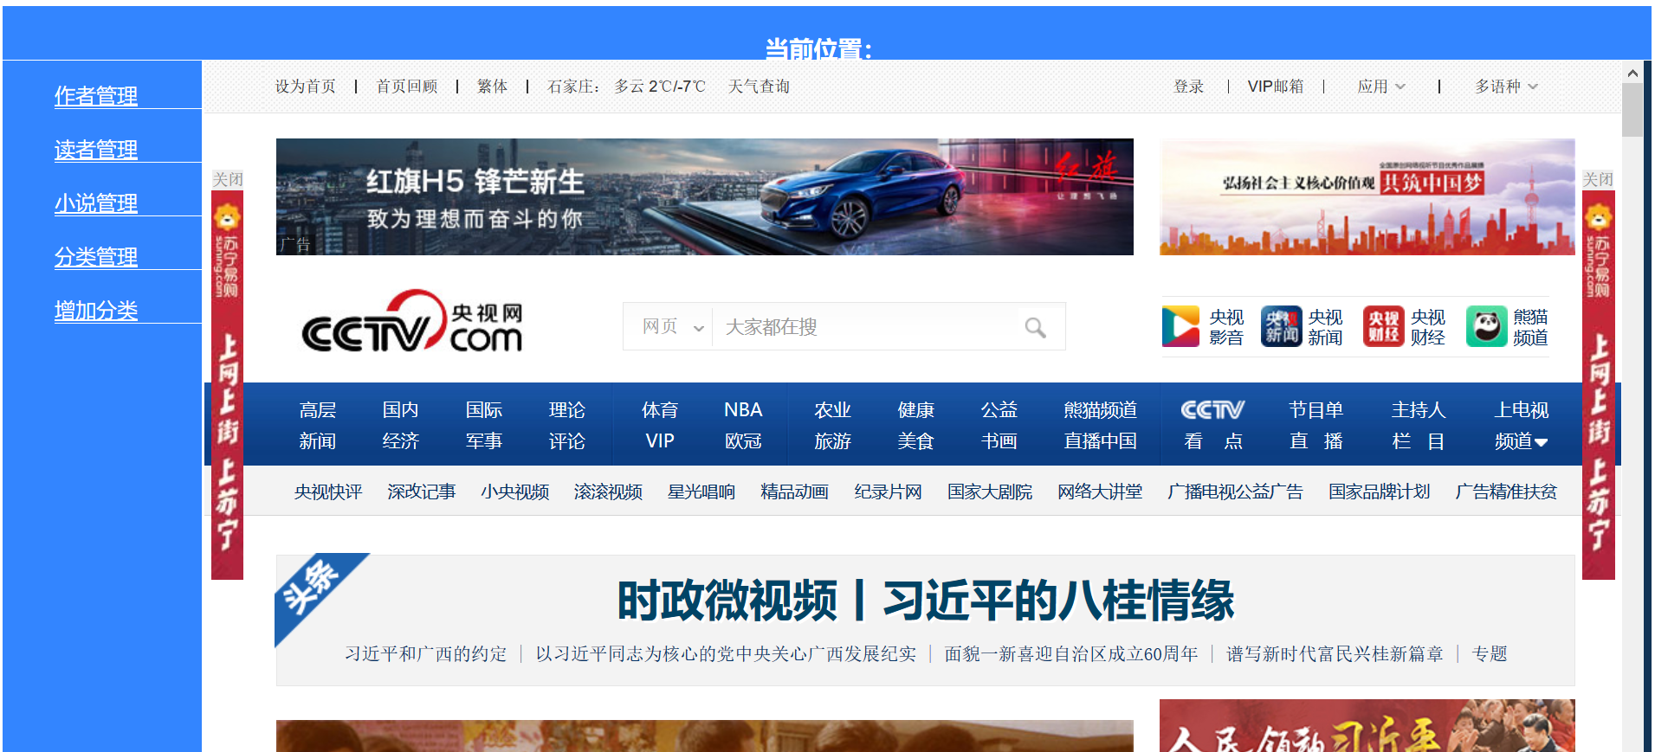Open the 国家大剧院 sub-navigation link
The height and width of the screenshot is (752, 1655).
click(x=990, y=492)
